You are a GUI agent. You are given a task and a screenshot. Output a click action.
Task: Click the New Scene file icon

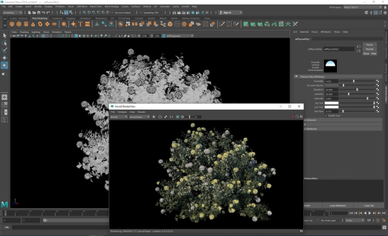tap(30, 13)
